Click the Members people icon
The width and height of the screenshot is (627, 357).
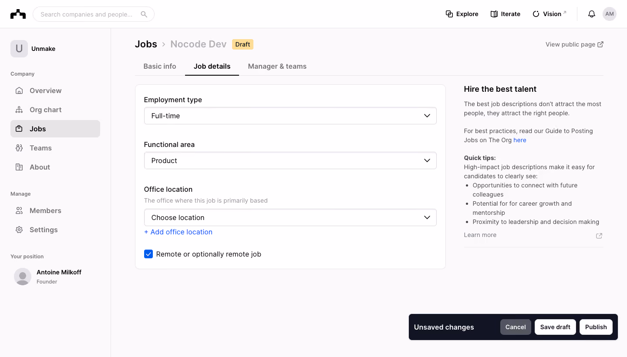point(19,210)
